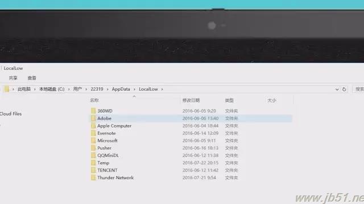Click the Adobe folder name
Screen dimensions: 364x204
pos(104,118)
